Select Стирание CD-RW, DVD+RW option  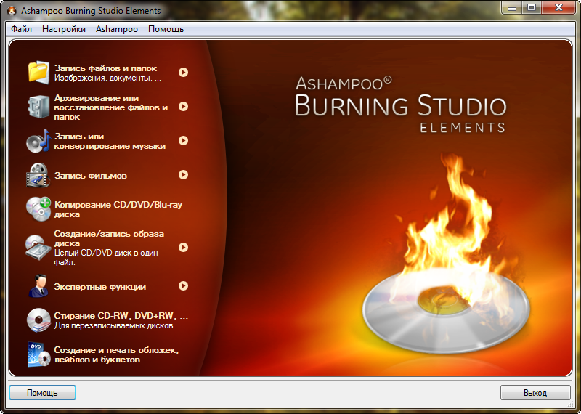(x=121, y=316)
